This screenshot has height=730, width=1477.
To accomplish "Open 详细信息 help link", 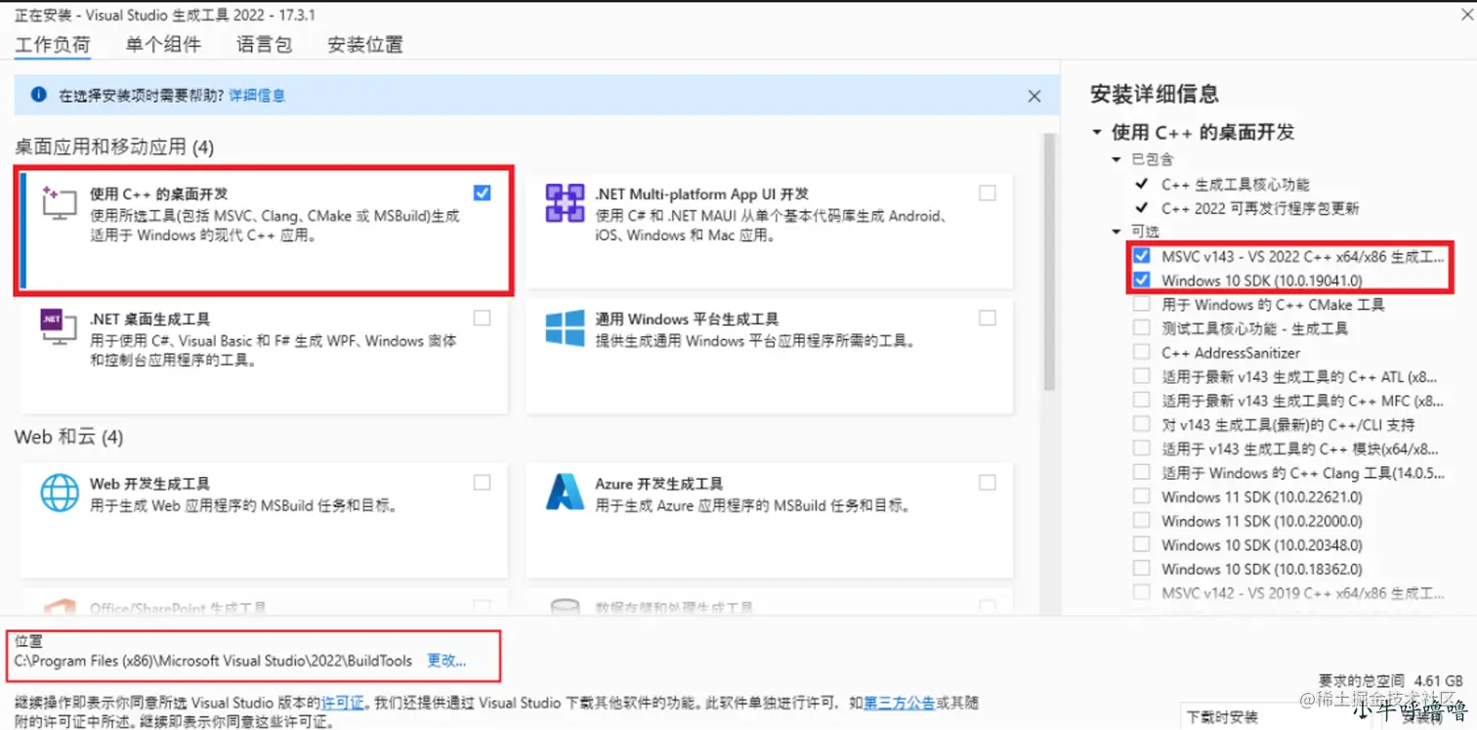I will [257, 96].
